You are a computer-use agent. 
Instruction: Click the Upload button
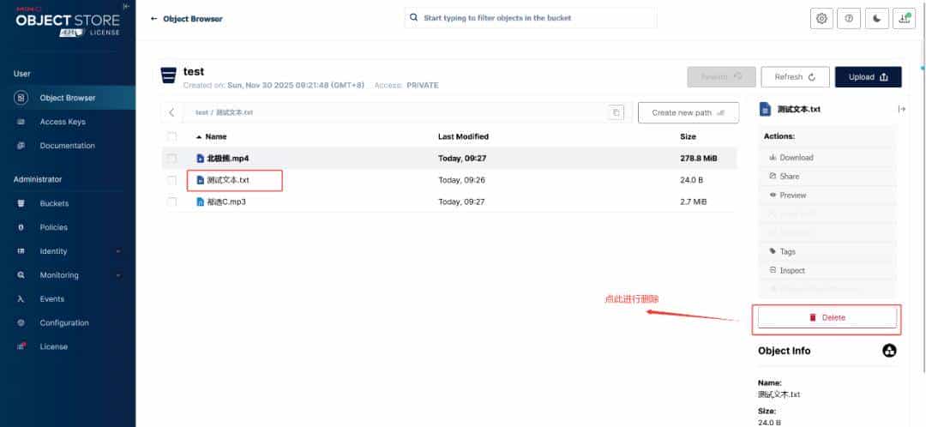(868, 77)
